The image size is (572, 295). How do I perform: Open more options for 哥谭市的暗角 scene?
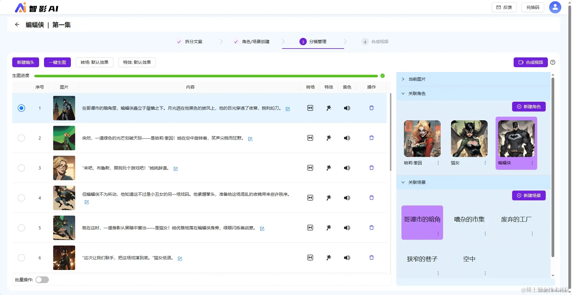coord(438,234)
